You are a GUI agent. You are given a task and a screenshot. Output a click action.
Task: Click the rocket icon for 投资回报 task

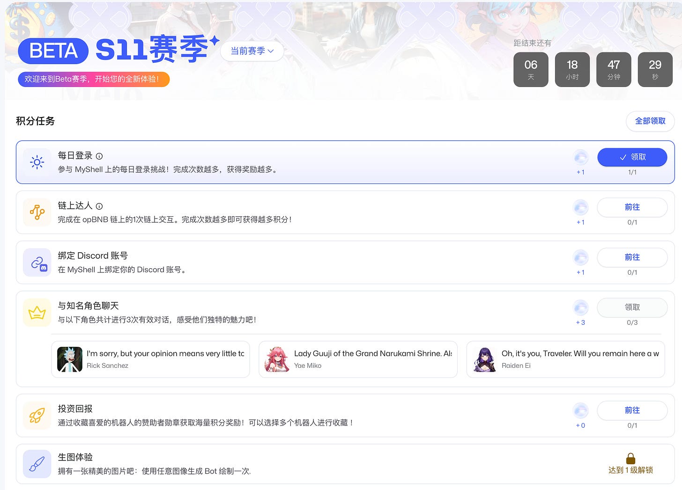coord(37,415)
